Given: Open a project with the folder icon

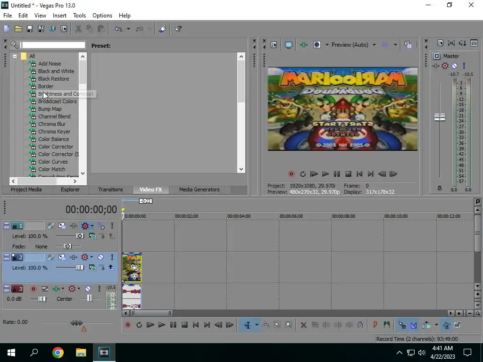Looking at the screenshot, I should [x=18, y=29].
